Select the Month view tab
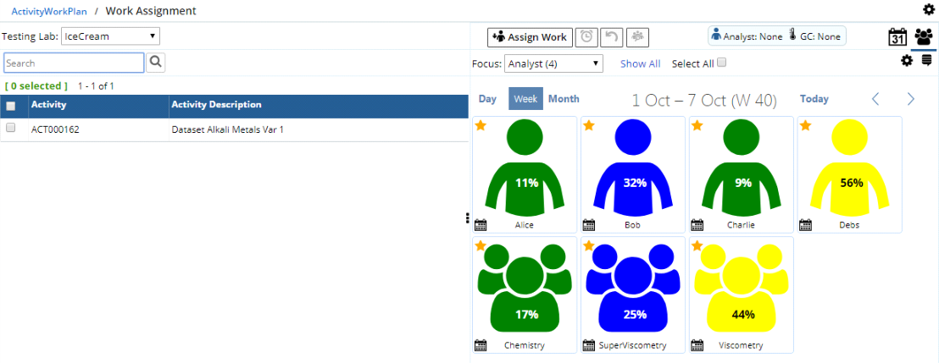The image size is (939, 363). click(x=564, y=99)
